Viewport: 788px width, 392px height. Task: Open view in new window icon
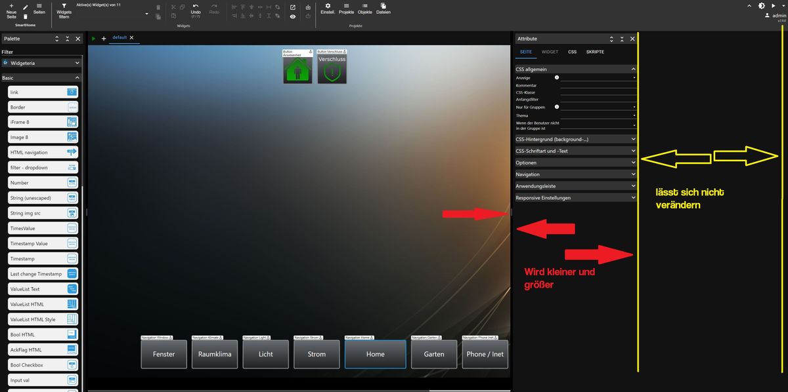[x=293, y=7]
